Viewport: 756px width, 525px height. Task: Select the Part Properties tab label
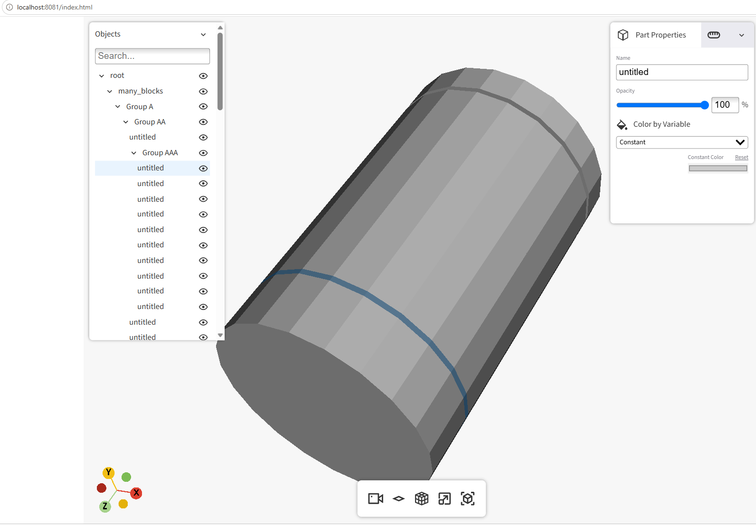(661, 35)
